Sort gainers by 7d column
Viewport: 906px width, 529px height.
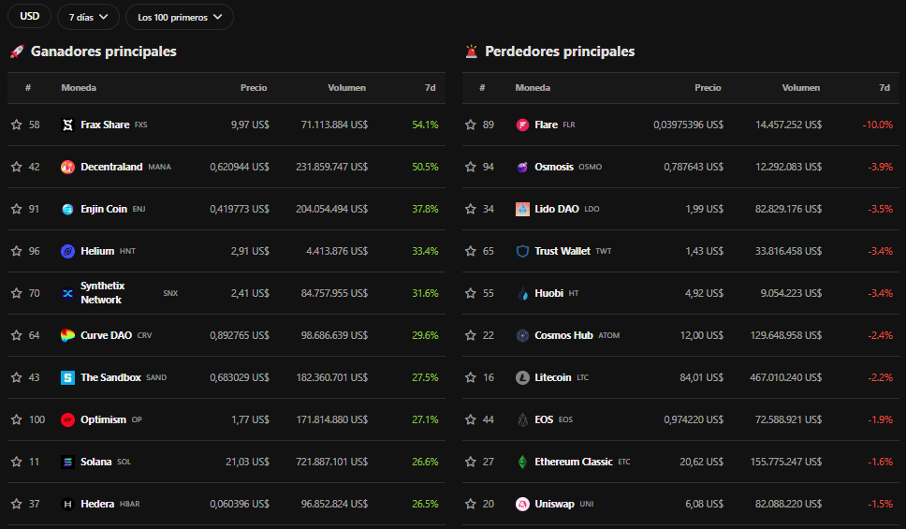pos(431,88)
